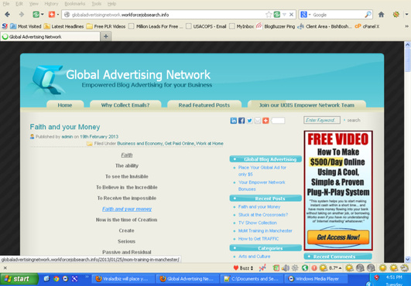The height and width of the screenshot is (286, 411).
Task: Share post via the Twitter icon
Action: pos(249,121)
